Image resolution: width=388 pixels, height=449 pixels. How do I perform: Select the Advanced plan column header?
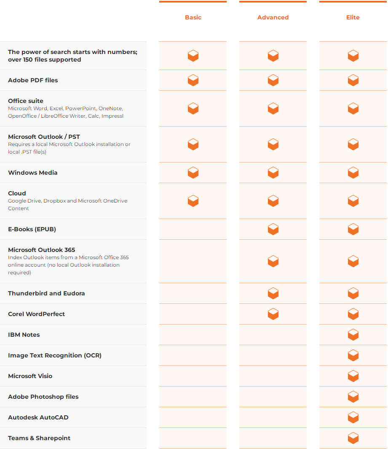point(273,17)
